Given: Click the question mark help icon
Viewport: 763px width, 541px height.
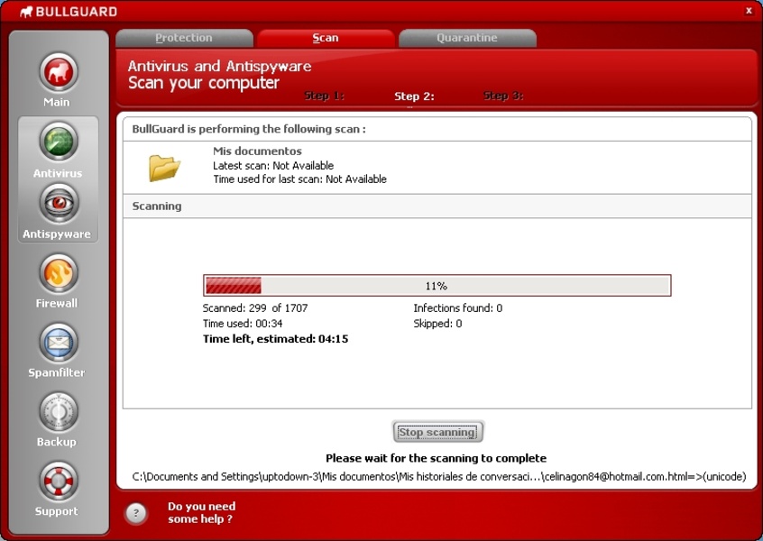Looking at the screenshot, I should (x=135, y=513).
